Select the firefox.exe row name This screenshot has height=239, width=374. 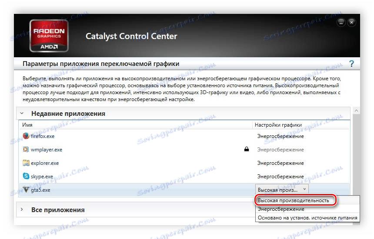click(x=43, y=136)
